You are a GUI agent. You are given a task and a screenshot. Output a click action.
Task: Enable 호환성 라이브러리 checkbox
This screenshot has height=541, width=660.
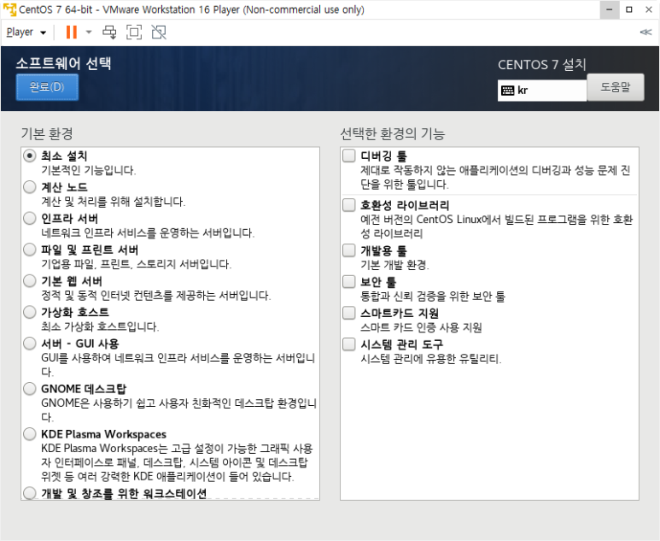[349, 205]
